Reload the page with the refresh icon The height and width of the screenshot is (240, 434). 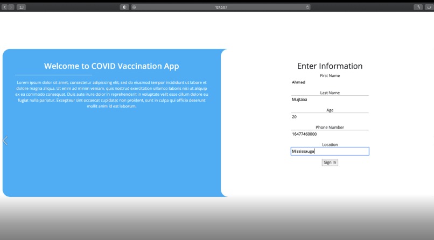pyautogui.click(x=307, y=7)
